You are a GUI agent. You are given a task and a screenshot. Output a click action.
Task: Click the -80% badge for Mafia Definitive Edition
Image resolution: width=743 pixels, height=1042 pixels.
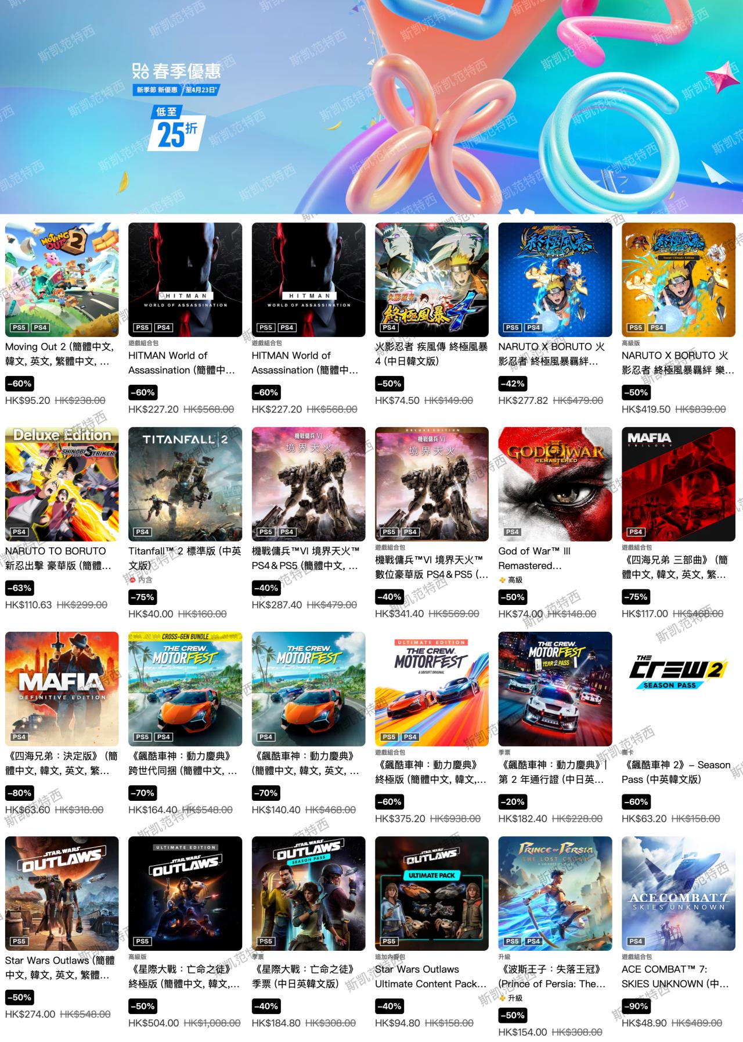(19, 793)
